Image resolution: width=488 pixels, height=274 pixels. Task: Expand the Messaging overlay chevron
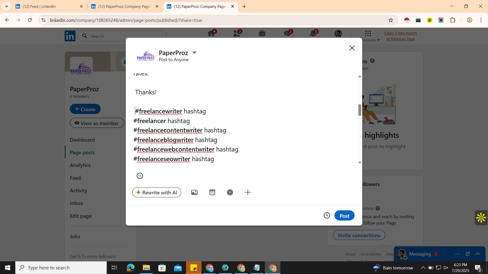tap(478, 254)
